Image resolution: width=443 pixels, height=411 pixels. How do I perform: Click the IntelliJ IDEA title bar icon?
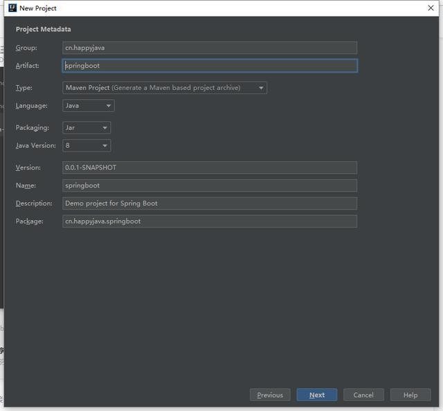(12, 8)
